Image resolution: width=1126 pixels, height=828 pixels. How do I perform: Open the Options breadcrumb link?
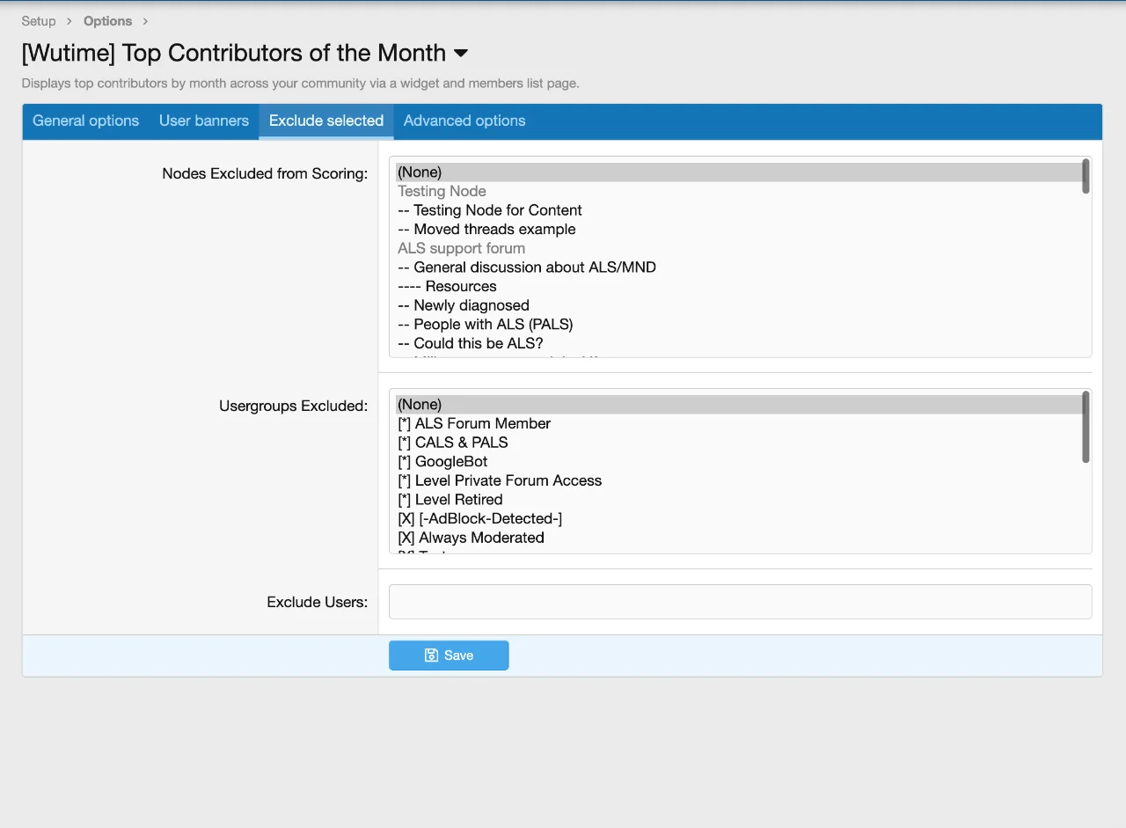[x=107, y=21]
